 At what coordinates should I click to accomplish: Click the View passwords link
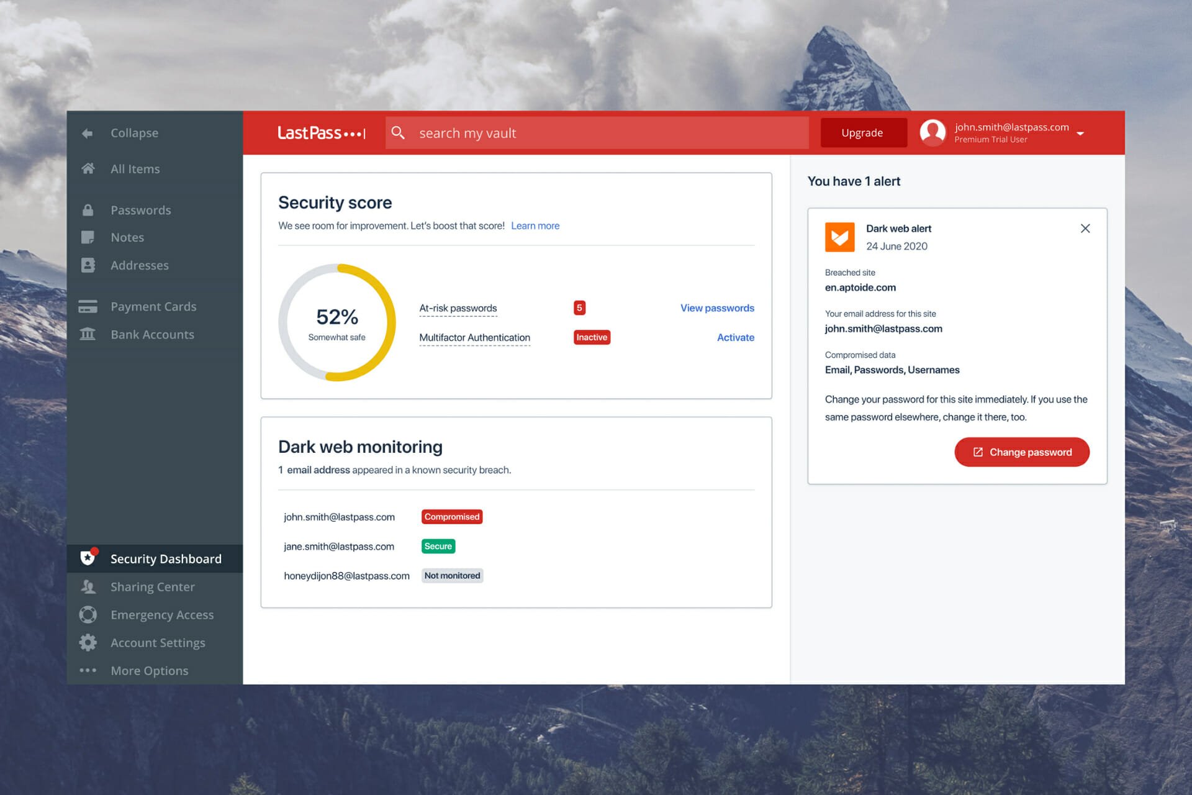(717, 308)
